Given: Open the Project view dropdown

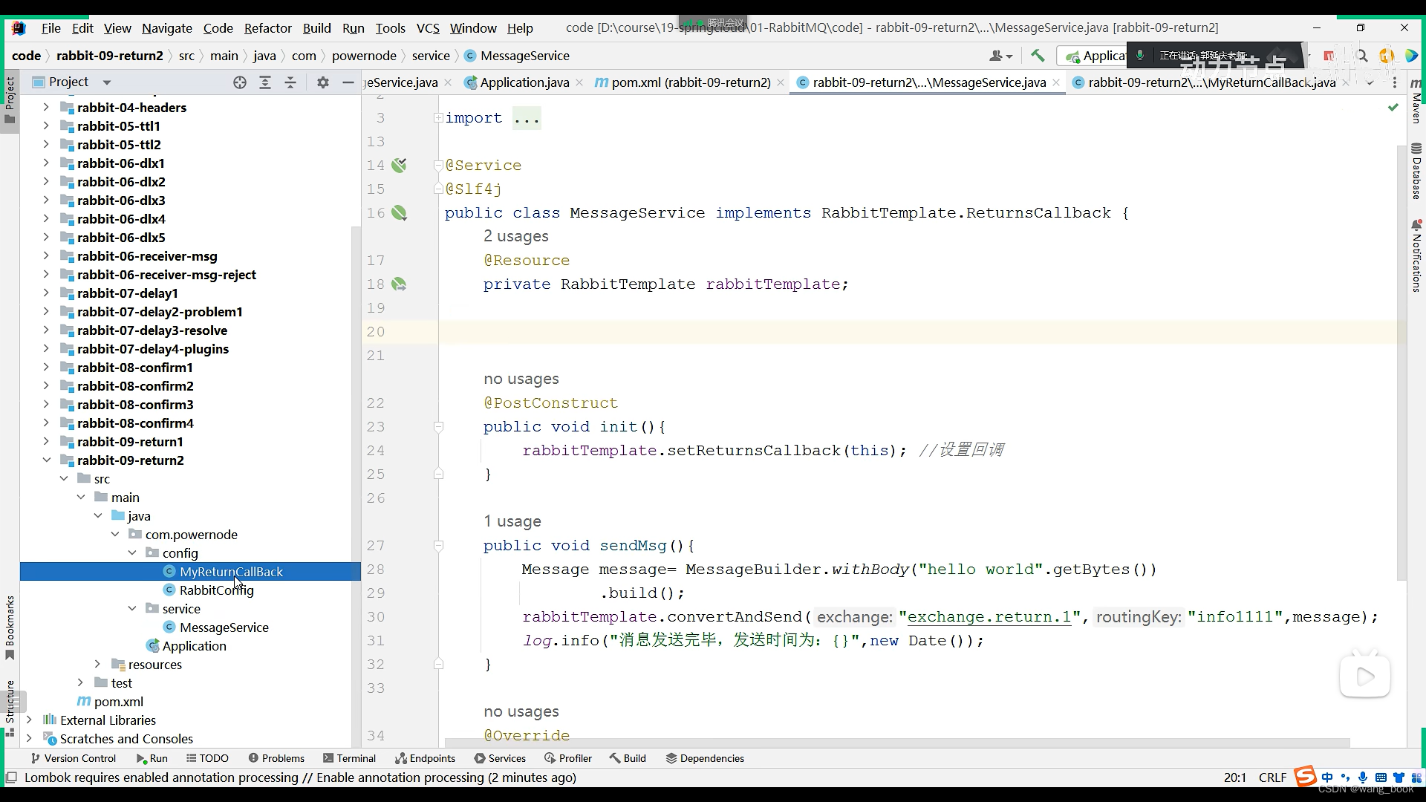Looking at the screenshot, I should (106, 82).
